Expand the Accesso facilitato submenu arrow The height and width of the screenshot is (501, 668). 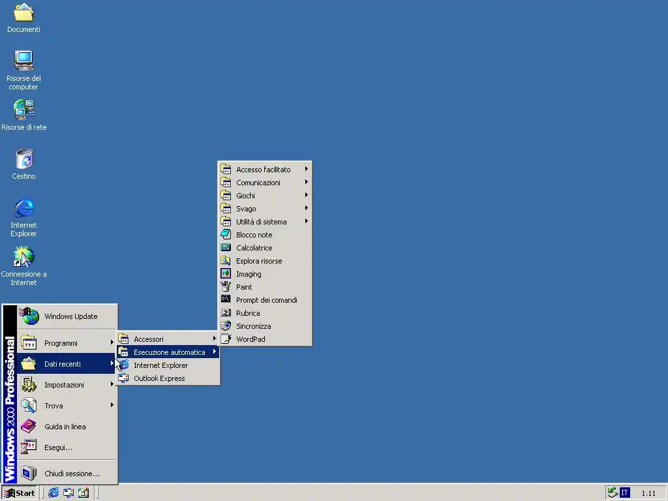[307, 169]
